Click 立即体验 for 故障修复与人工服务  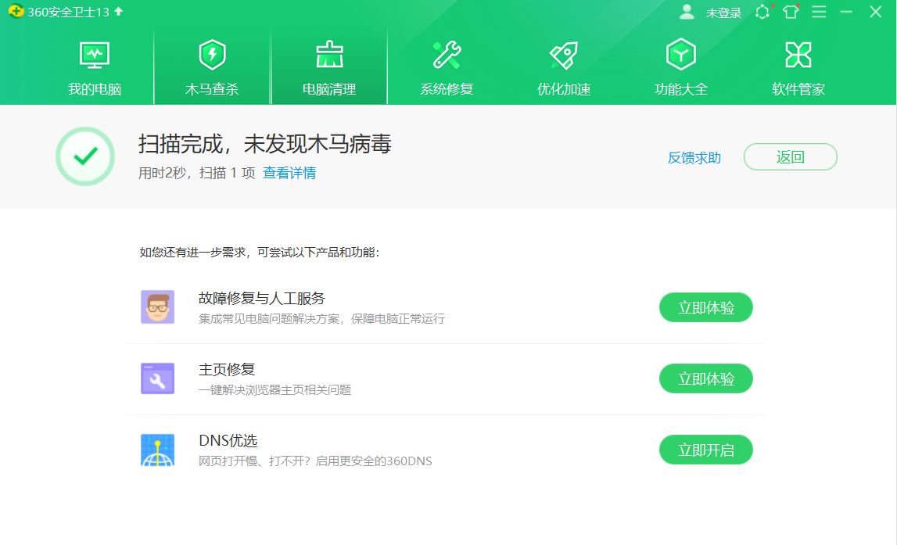[x=706, y=307]
